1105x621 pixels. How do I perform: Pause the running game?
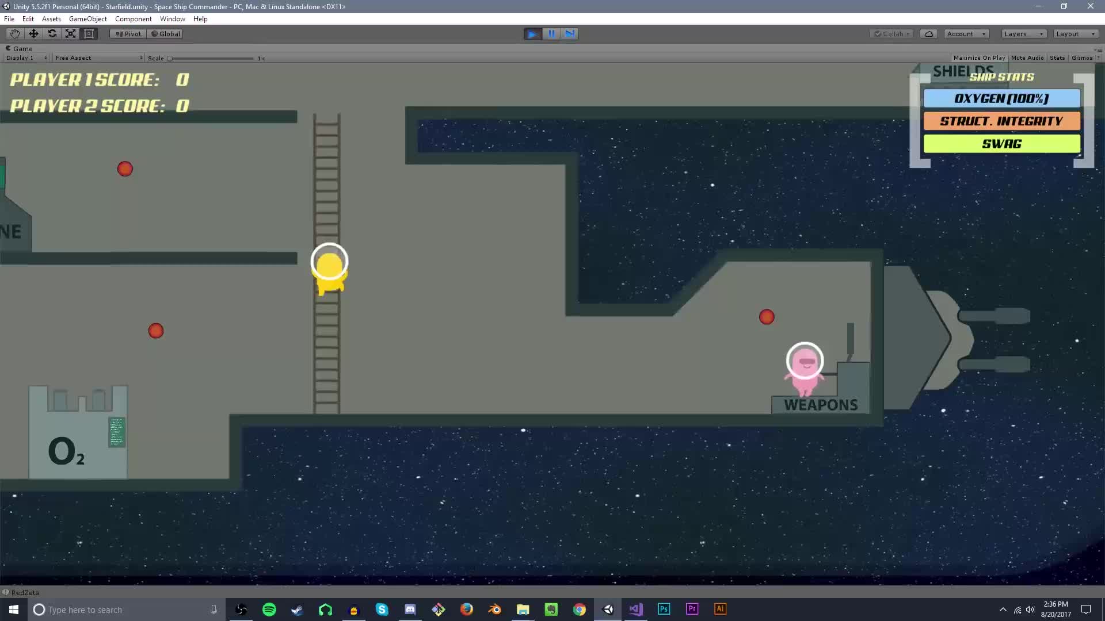[551, 34]
